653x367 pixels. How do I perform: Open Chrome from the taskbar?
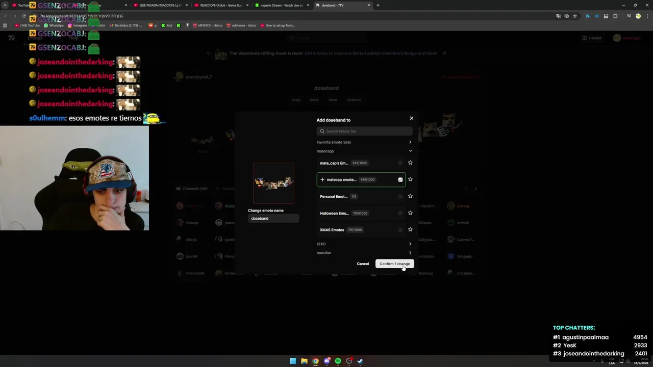[x=315, y=361]
